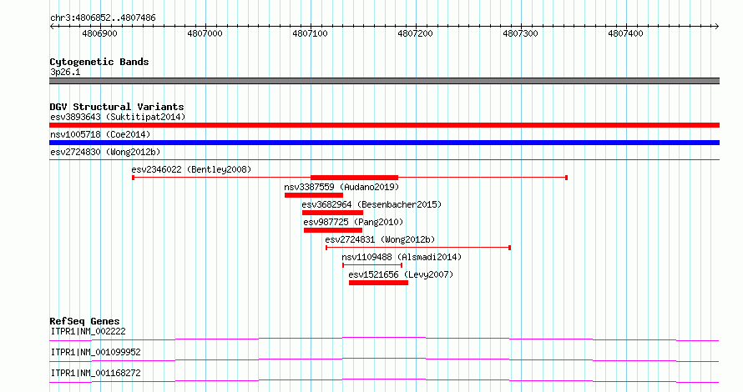
Task: Click the ITPR1|NM_001099952 gene label
Action: tap(96, 352)
